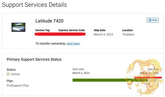Click the Print button
The width and height of the screenshot is (165, 97).
[x=153, y=20]
